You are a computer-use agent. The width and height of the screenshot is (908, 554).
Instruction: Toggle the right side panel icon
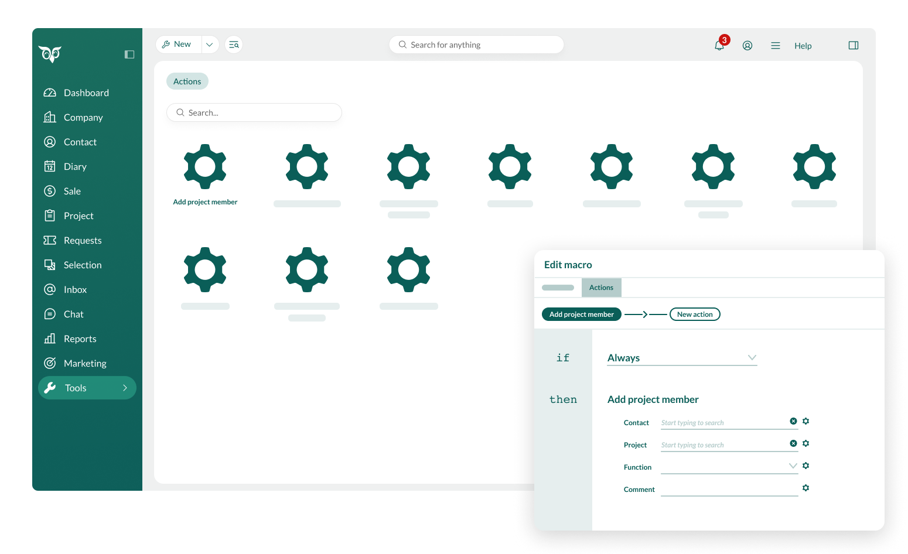(854, 46)
